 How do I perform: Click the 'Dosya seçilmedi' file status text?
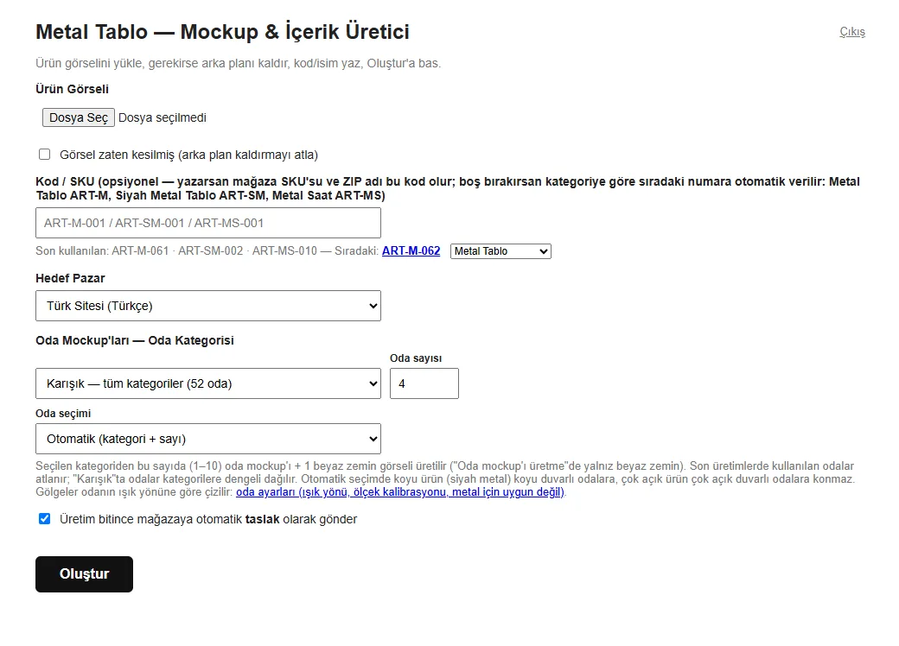[163, 117]
